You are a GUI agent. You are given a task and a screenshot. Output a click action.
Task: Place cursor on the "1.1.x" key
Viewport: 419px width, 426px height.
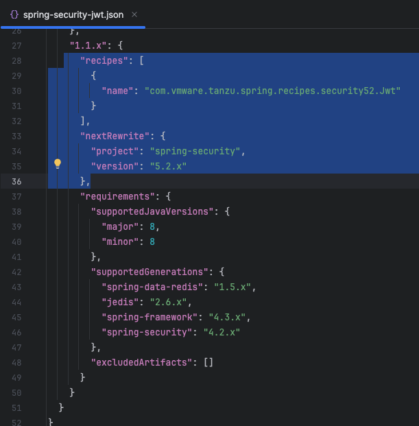[x=87, y=46]
